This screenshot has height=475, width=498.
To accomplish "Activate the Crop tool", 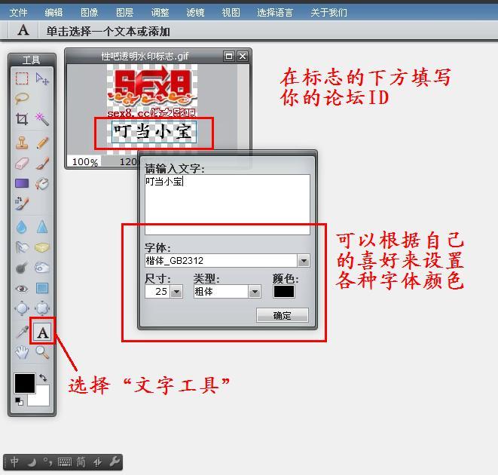I will (22, 119).
